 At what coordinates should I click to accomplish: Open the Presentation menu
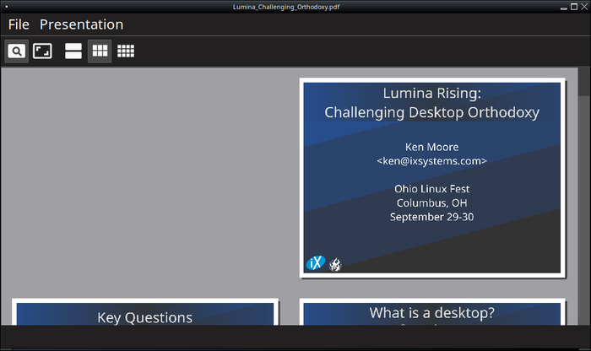pos(81,24)
